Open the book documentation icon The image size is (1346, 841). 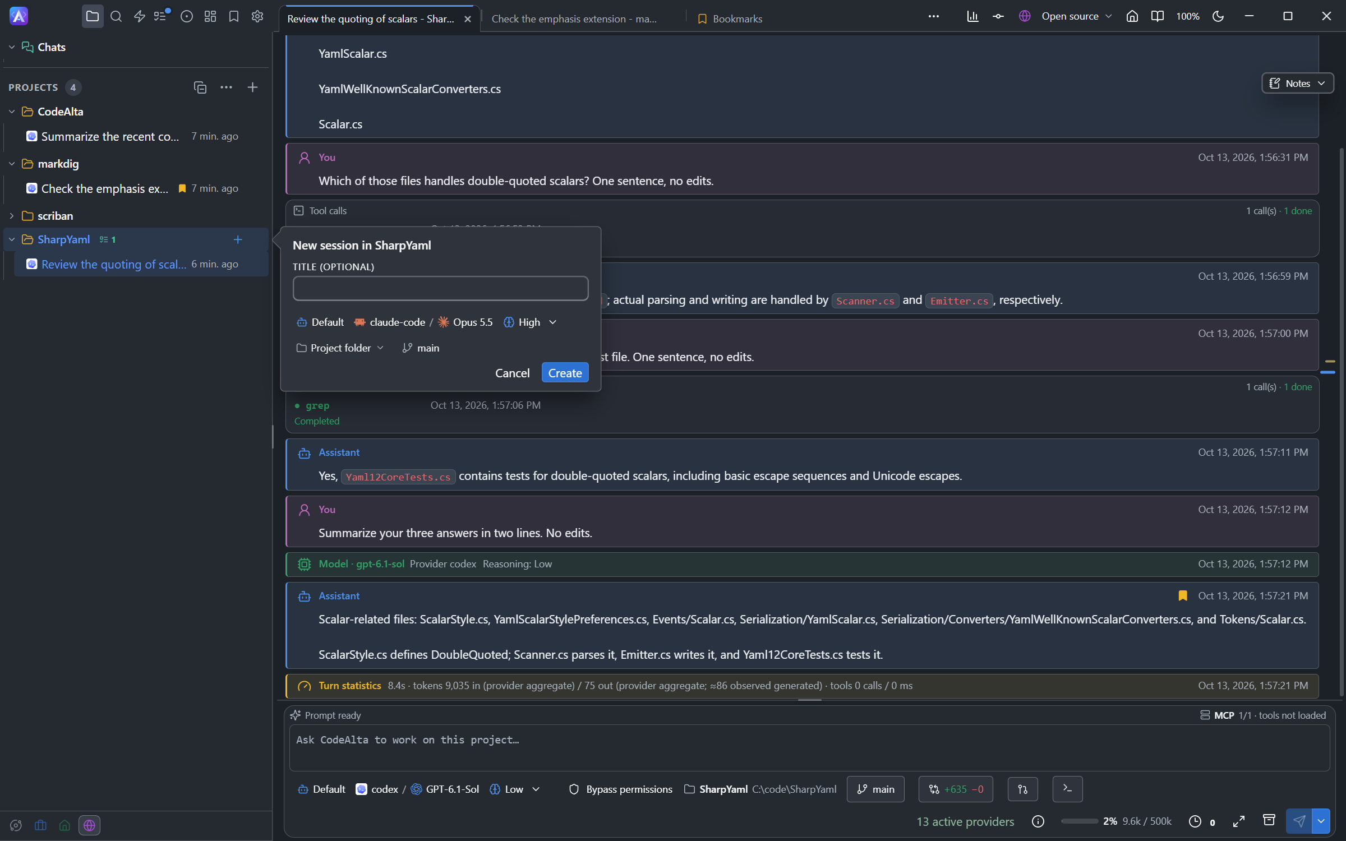tap(1157, 16)
